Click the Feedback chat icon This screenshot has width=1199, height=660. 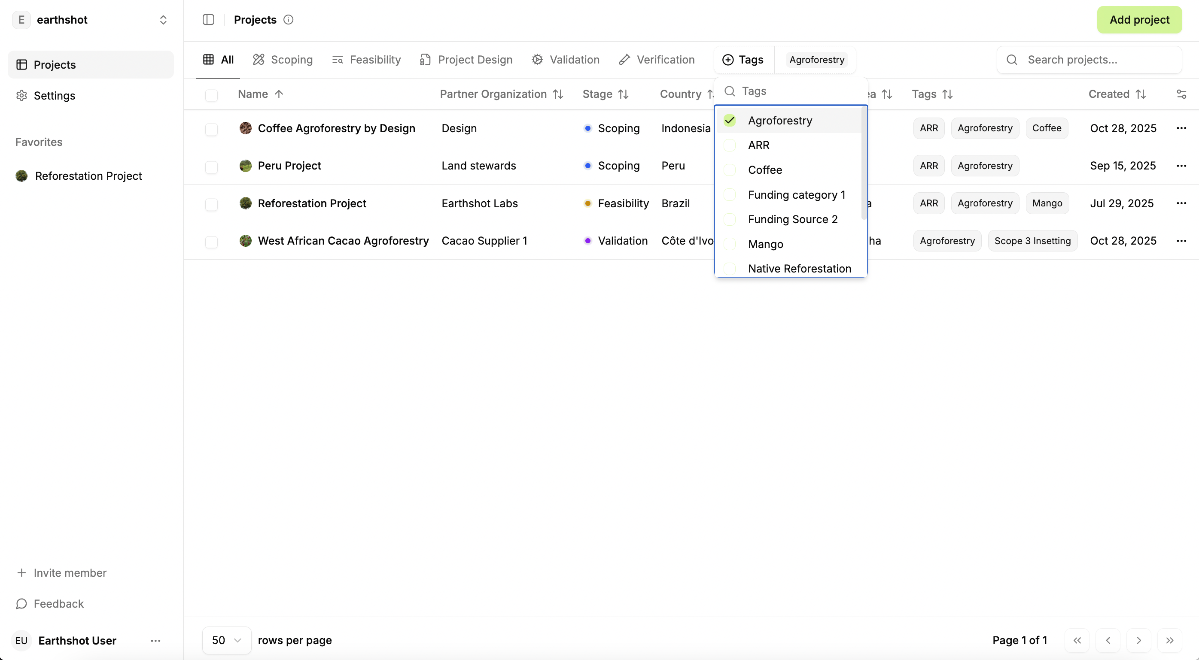[x=21, y=603]
